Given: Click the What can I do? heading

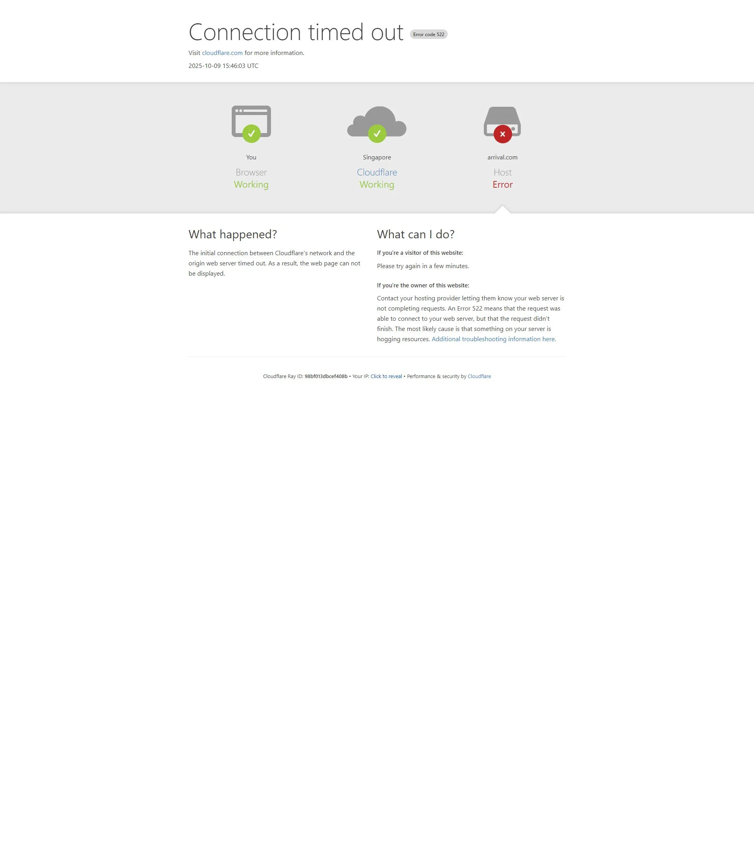Looking at the screenshot, I should 415,234.
